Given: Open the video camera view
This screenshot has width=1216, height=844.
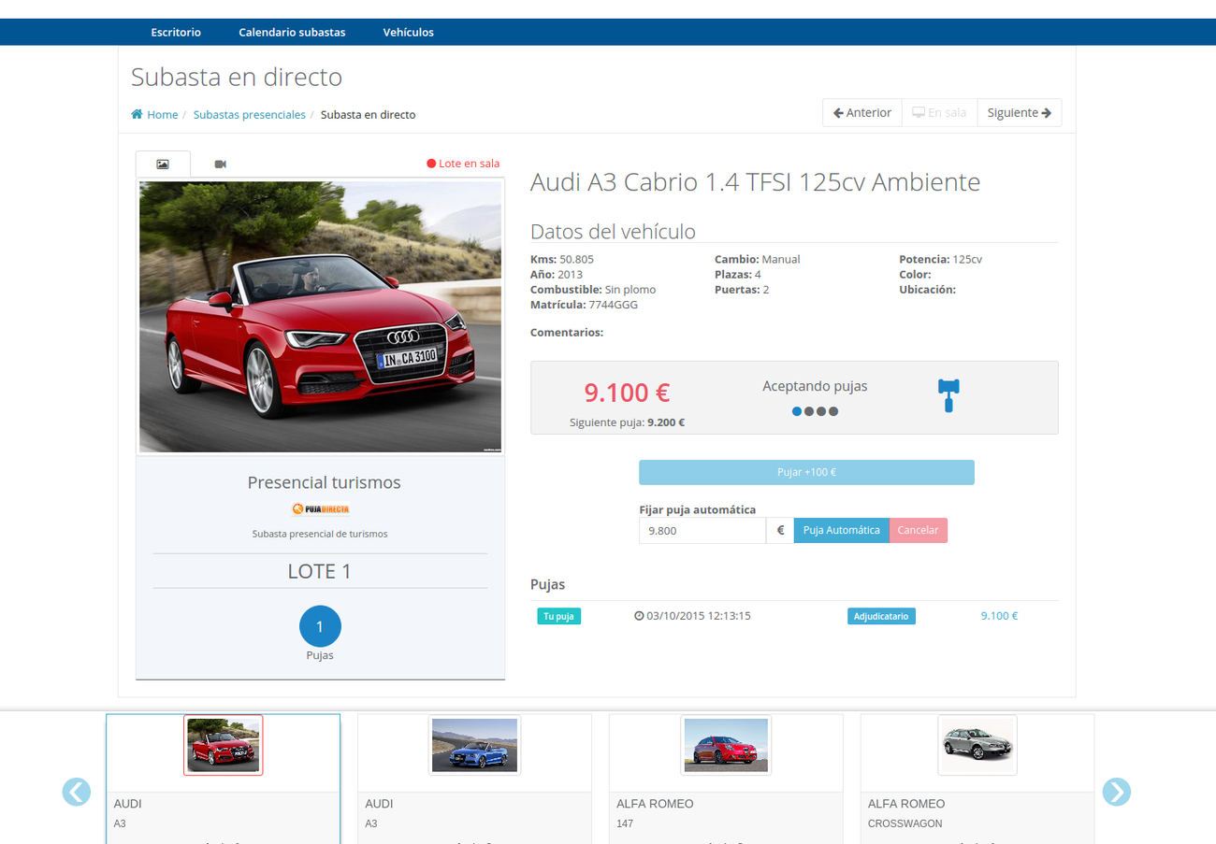Looking at the screenshot, I should [x=219, y=163].
